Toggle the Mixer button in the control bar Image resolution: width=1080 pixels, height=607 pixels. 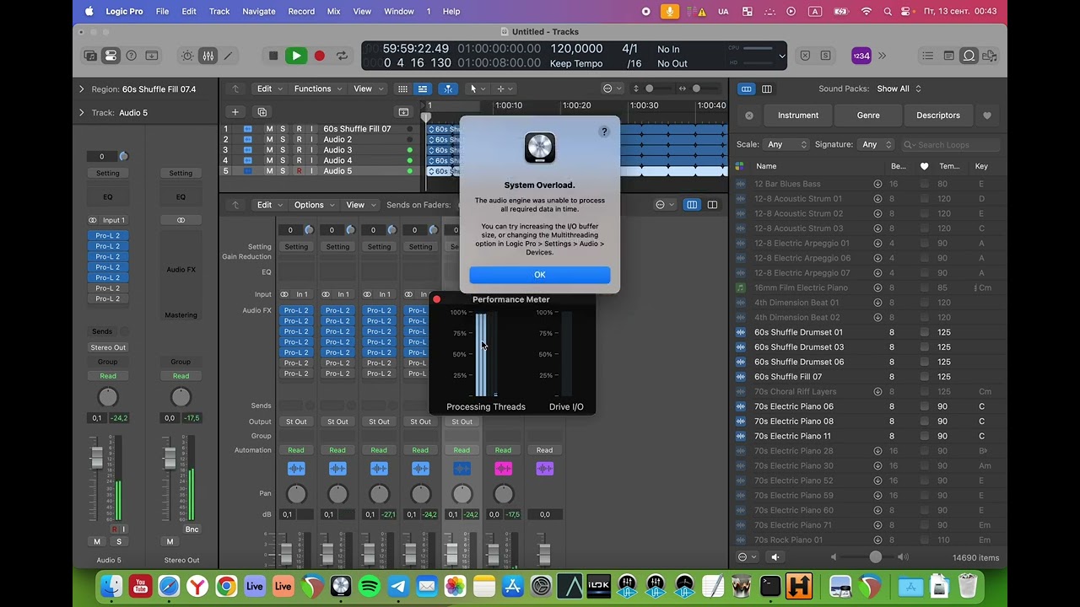pos(208,56)
